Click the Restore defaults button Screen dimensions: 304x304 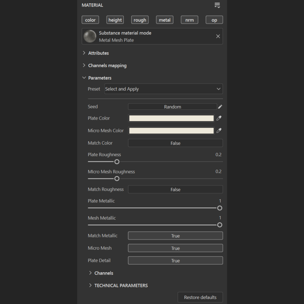pos(200,297)
